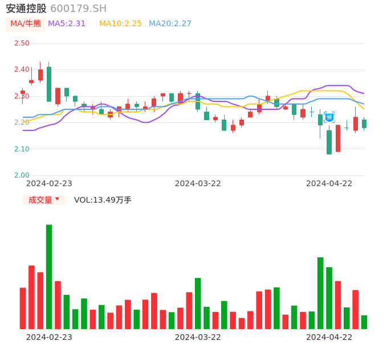Open the 成交量 indicator dropdown
391x345 pixels.
[x=44, y=200]
